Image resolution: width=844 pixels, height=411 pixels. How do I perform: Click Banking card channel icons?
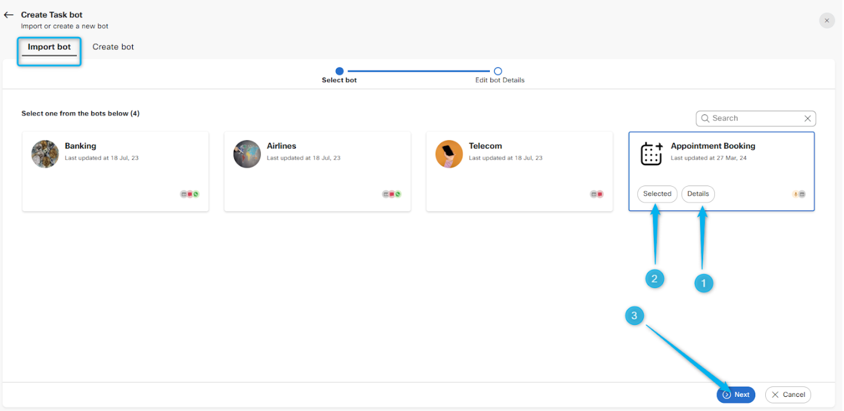(190, 194)
